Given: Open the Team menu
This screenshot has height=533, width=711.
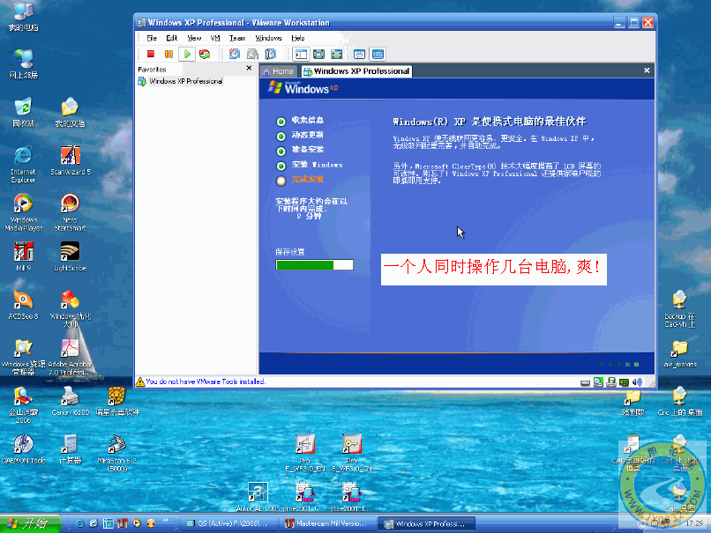Looking at the screenshot, I should coord(237,38).
